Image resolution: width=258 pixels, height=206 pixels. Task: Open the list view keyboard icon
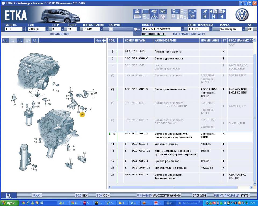click(x=137, y=17)
